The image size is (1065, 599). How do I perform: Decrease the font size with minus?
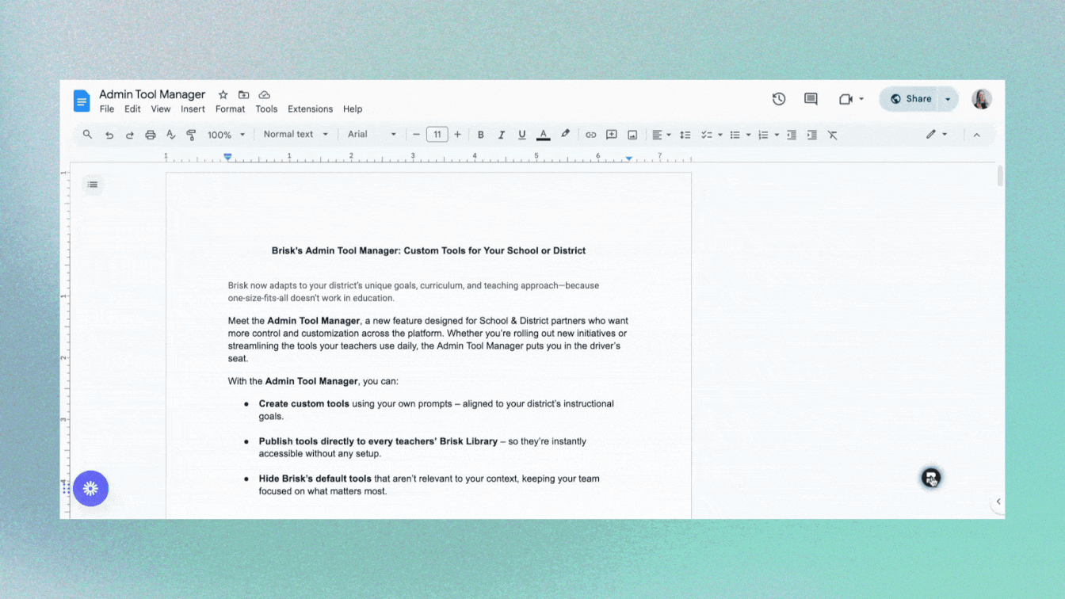[x=416, y=135]
